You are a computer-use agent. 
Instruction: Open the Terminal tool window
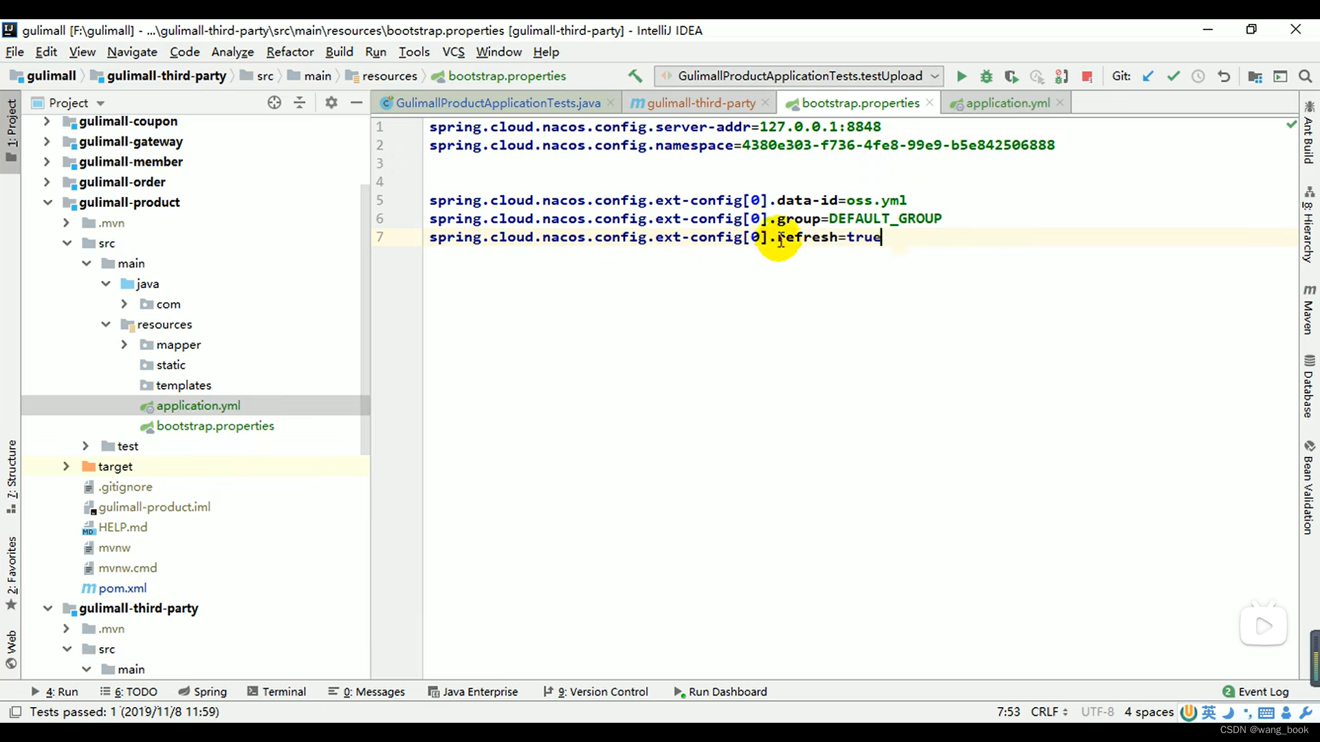[x=277, y=692]
